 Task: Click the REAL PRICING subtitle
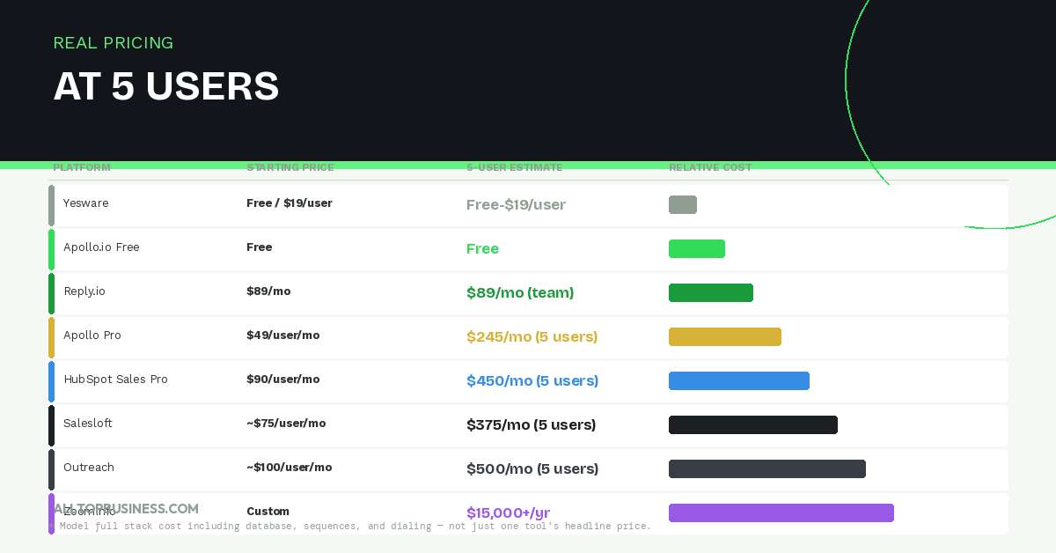coord(114,43)
